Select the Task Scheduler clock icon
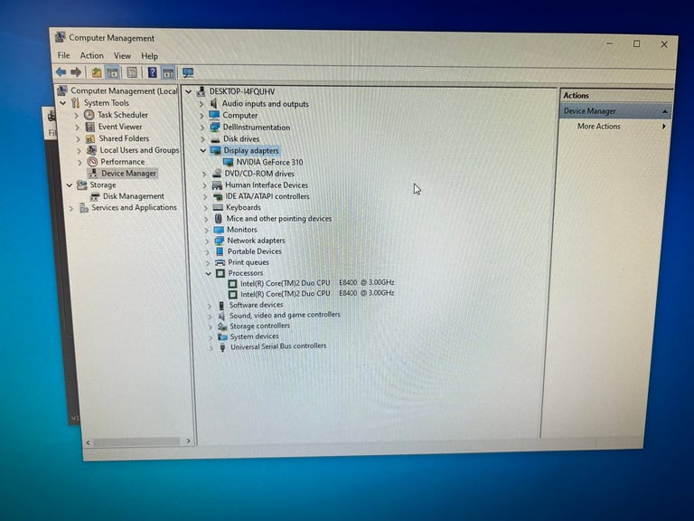The image size is (694, 521). (x=89, y=115)
